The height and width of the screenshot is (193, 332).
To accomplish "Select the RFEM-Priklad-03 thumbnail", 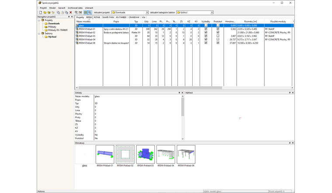I will coord(145,154).
